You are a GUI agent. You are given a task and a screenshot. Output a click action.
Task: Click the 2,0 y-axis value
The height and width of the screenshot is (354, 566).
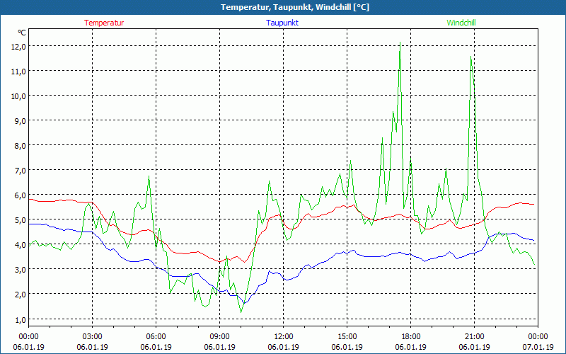tap(21, 294)
